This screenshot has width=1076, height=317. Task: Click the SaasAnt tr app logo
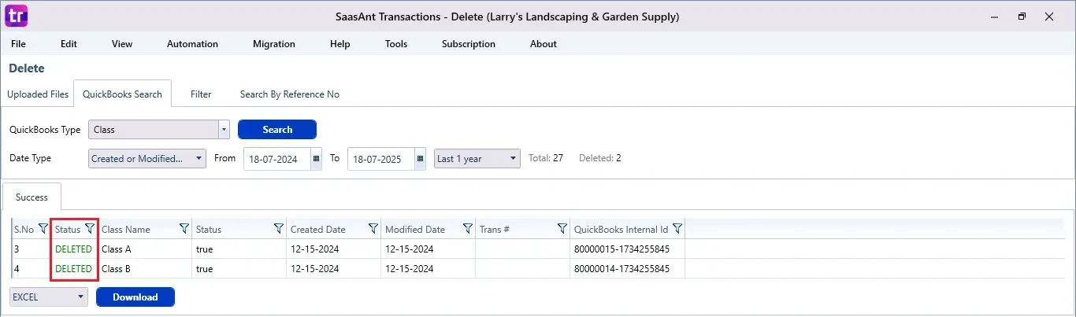click(16, 16)
